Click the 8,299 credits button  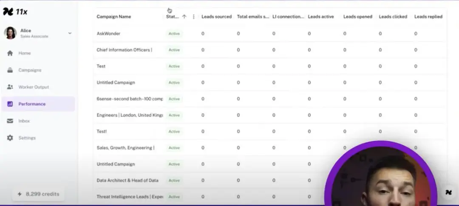(x=38, y=194)
